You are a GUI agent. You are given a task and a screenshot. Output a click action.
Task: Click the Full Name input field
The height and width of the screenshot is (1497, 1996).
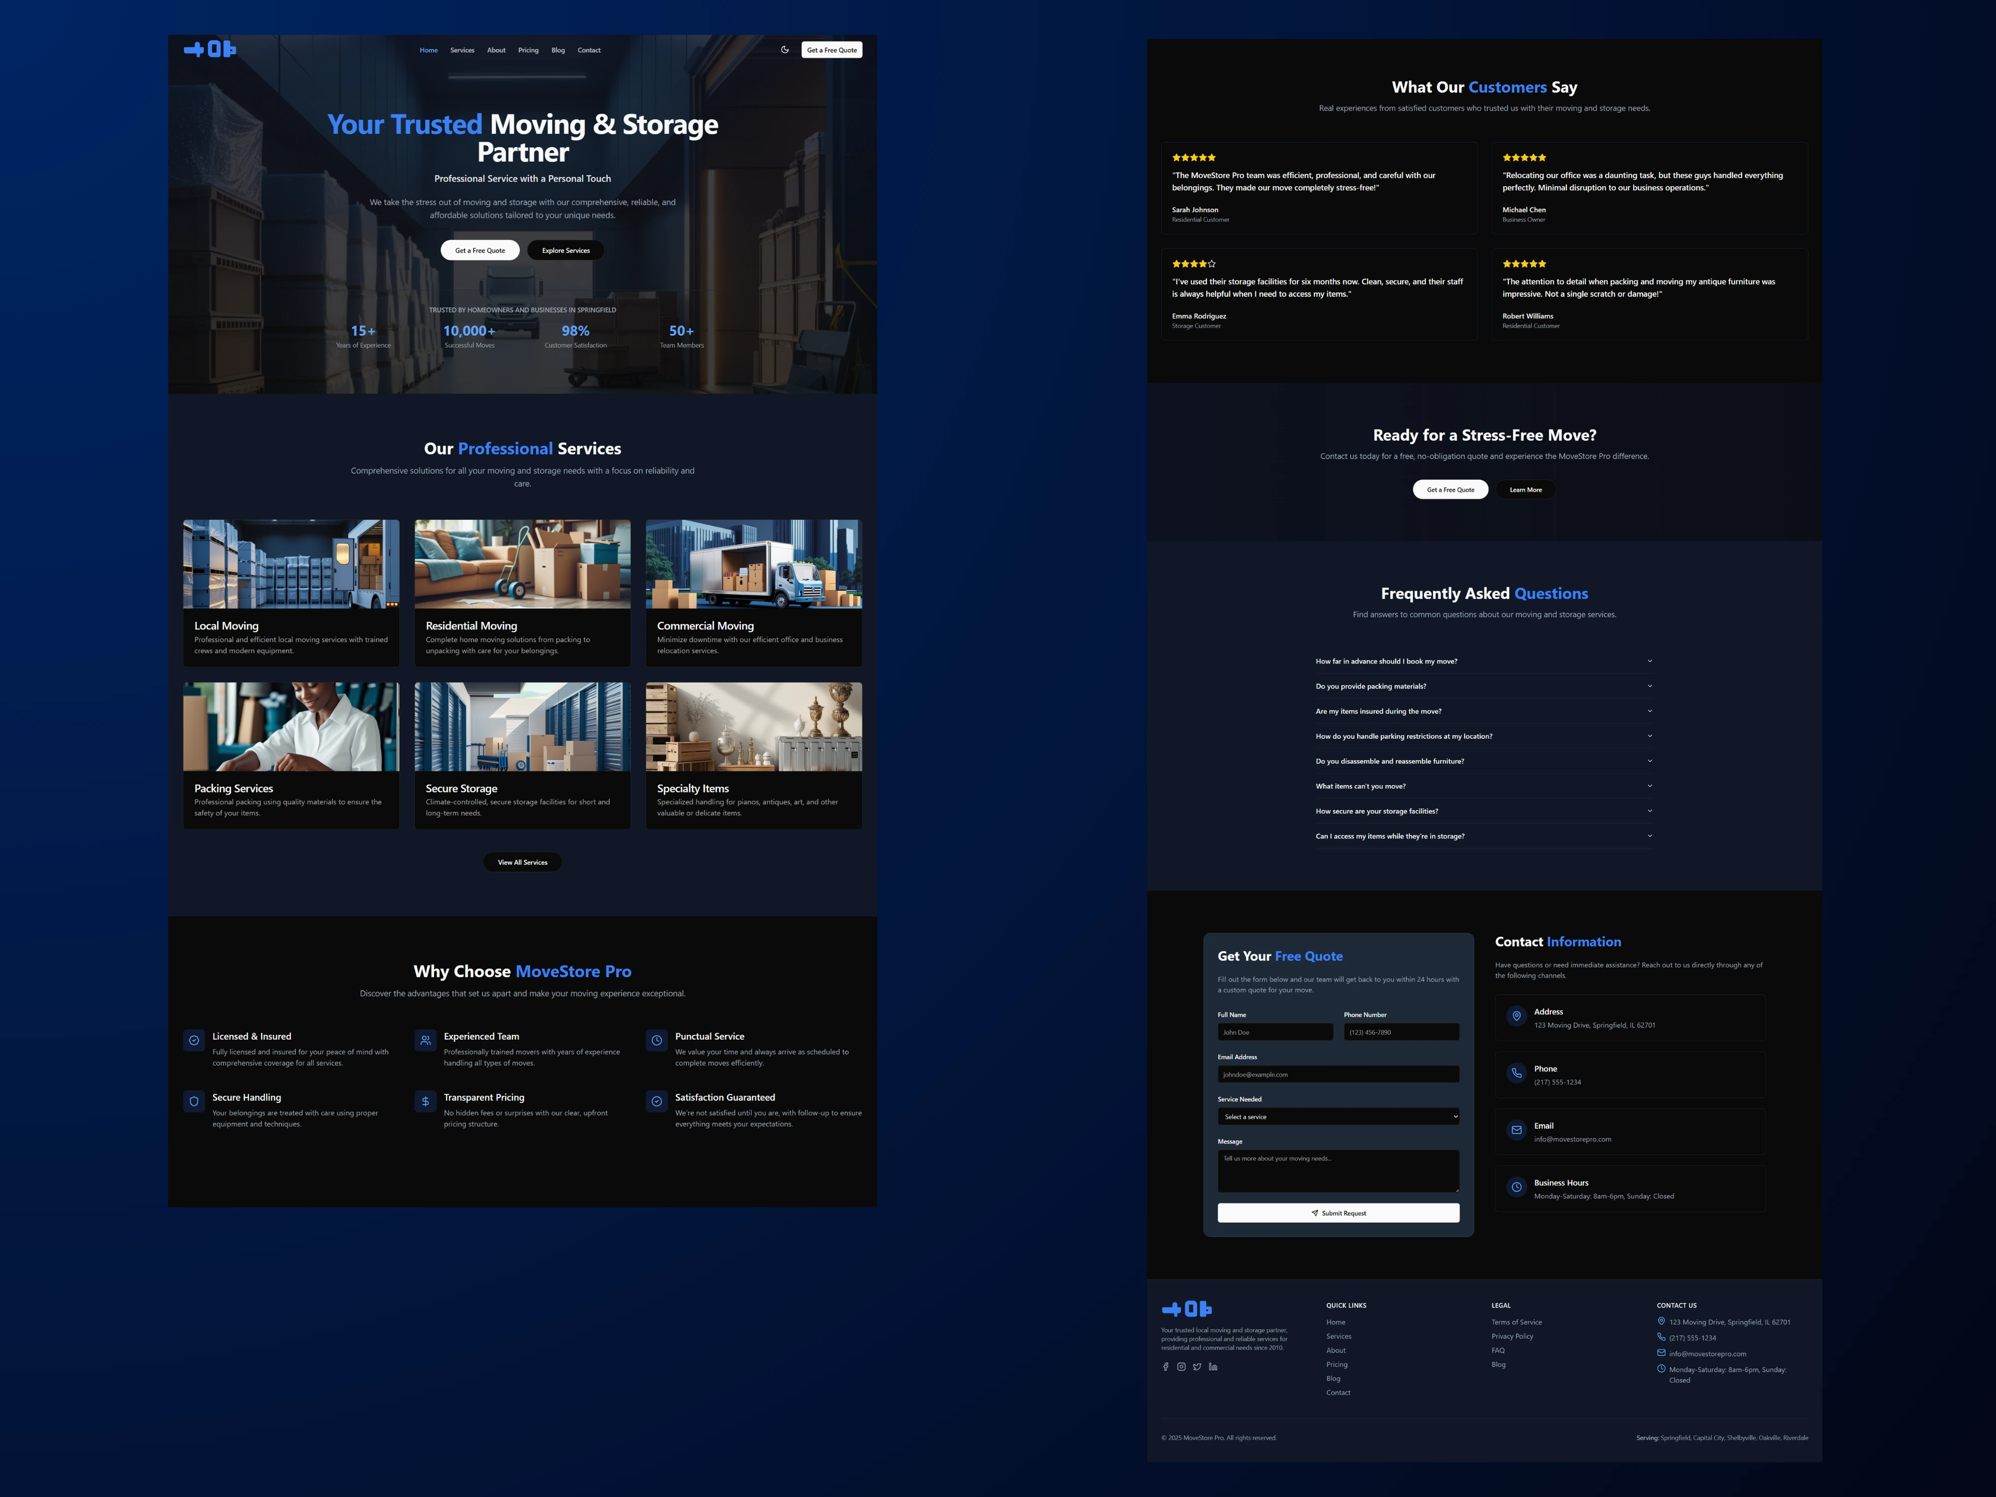[x=1275, y=1032]
